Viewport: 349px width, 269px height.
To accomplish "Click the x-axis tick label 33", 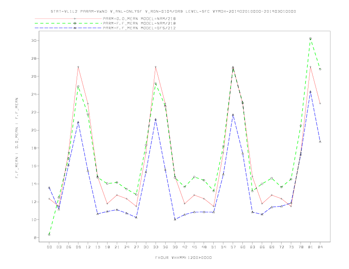I will 156,247.
